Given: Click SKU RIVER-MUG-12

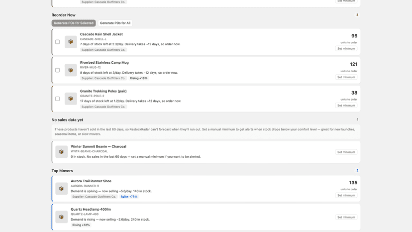Looking at the screenshot, I should pos(90,68).
